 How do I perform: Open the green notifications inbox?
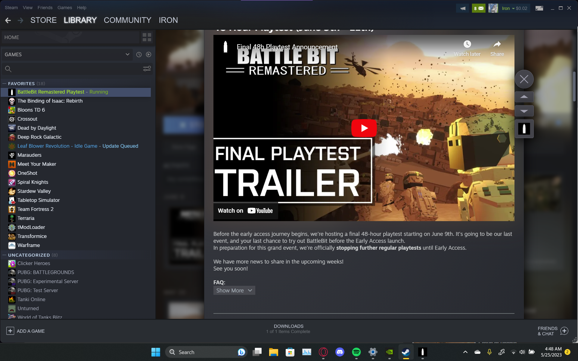point(479,8)
